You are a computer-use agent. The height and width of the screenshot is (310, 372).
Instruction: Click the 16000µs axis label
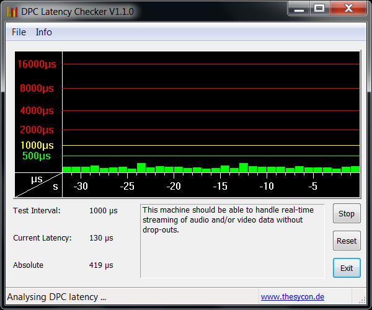pos(37,64)
